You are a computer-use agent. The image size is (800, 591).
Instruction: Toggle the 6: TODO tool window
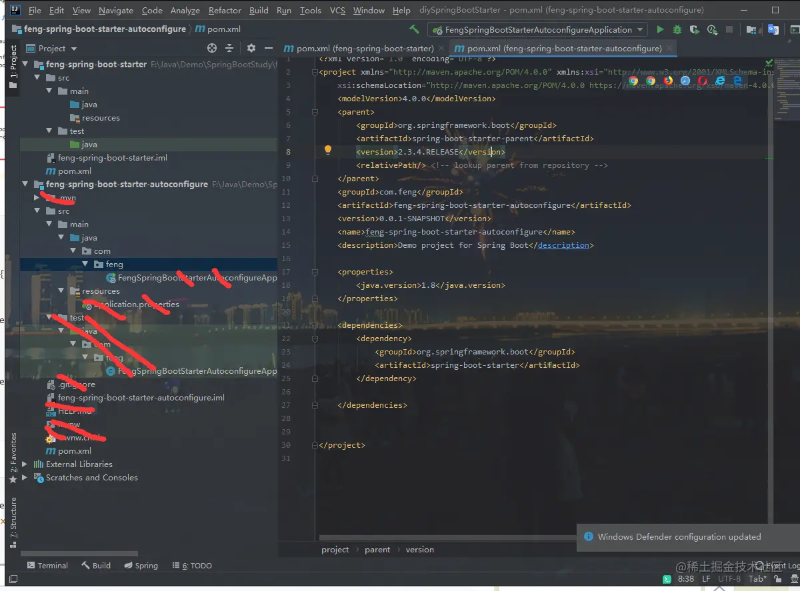pyautogui.click(x=191, y=565)
